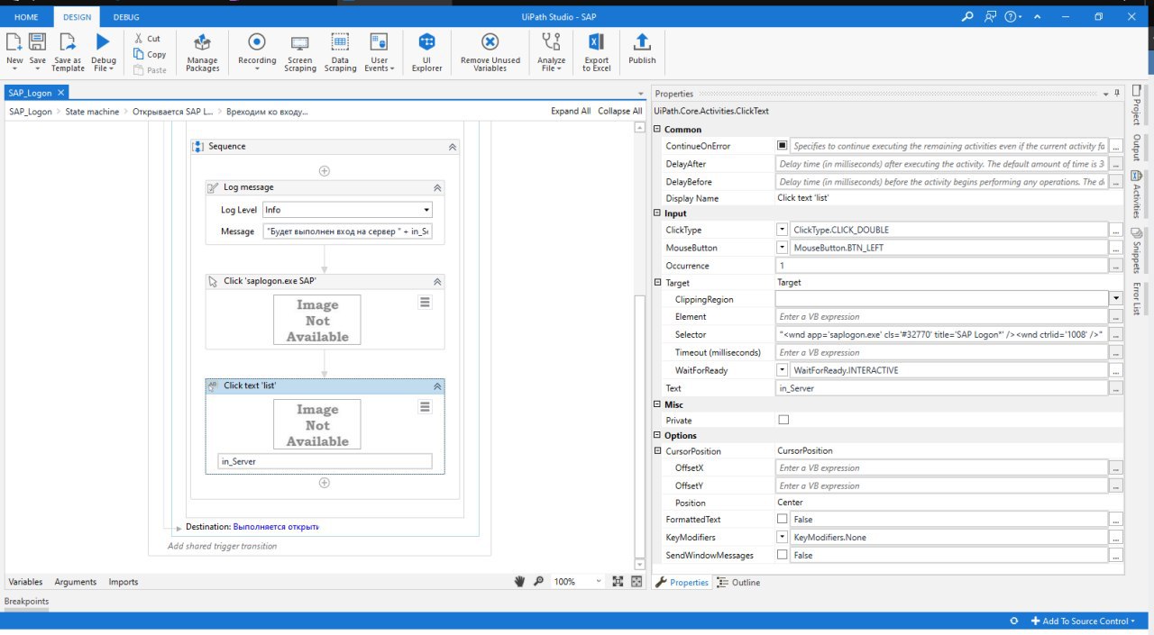1154x635 pixels.
Task: Toggle the SendWindowMessages checkbox
Action: (782, 555)
